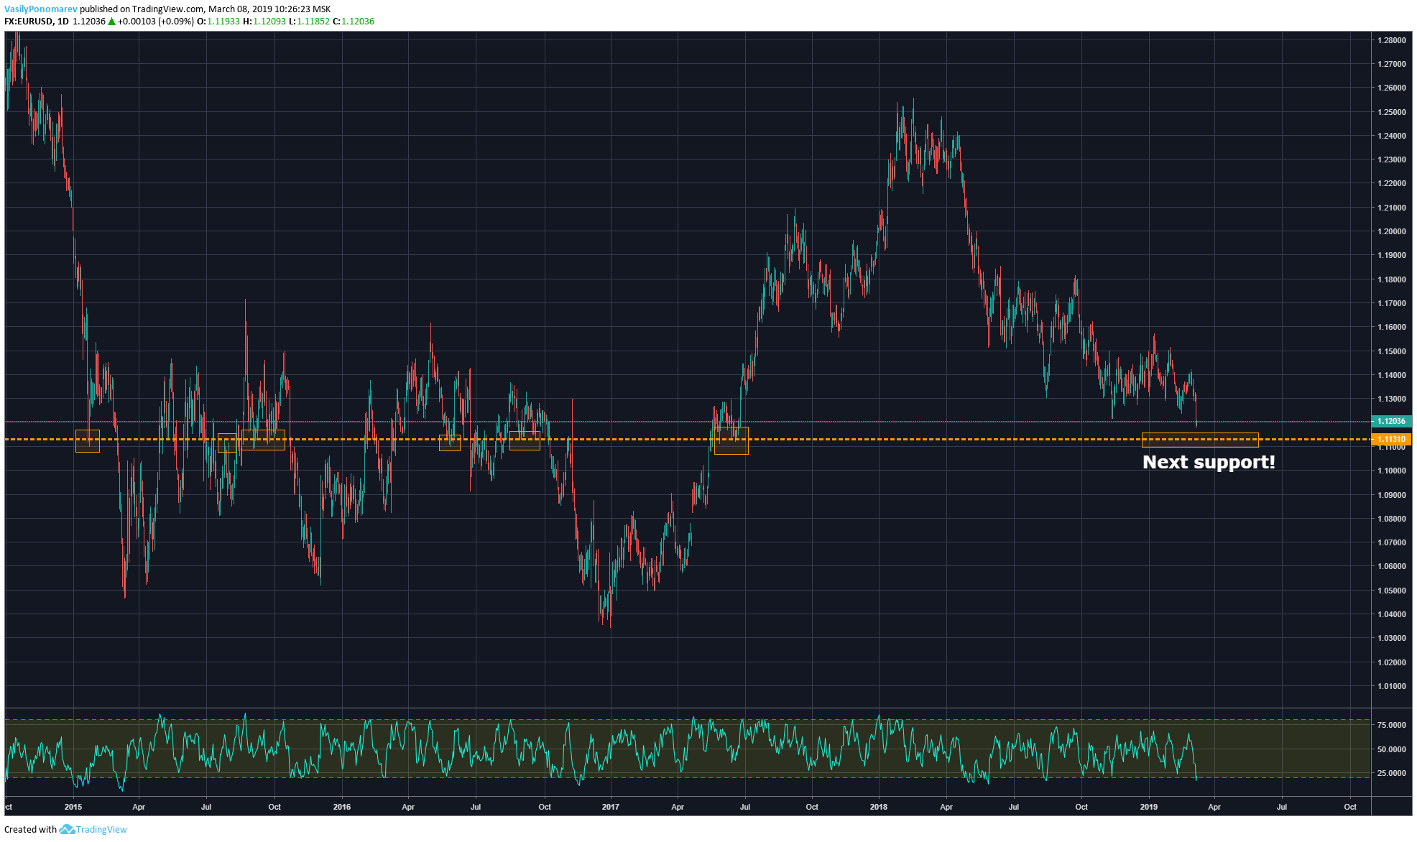
Task: Click the 2018 time axis label
Action: point(879,807)
